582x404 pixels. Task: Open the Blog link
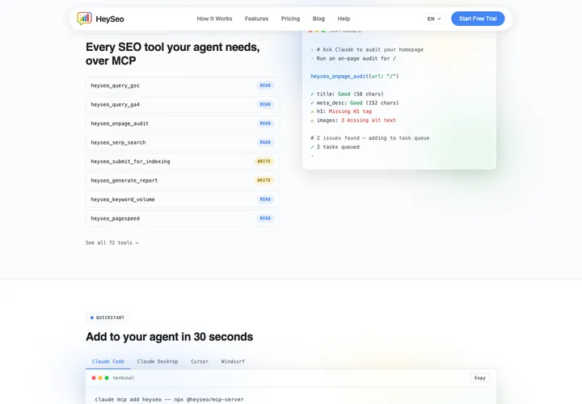pos(318,19)
